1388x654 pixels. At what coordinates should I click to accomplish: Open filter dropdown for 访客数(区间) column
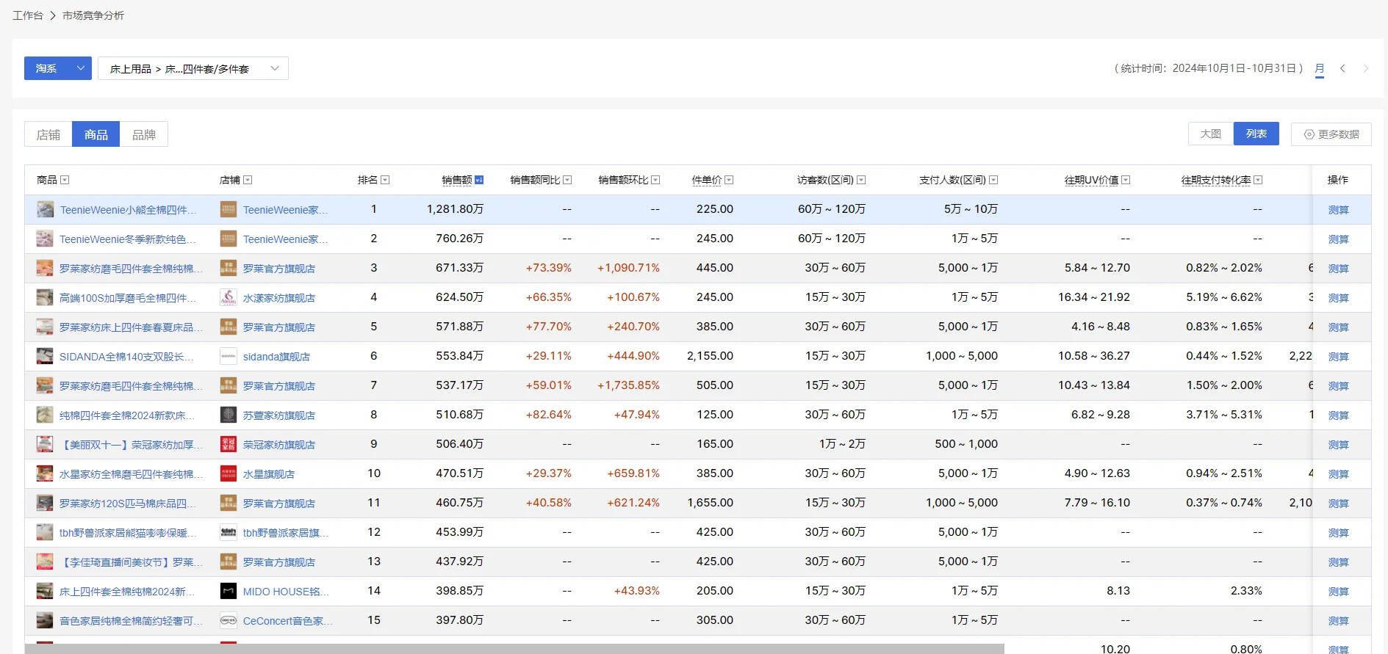(861, 180)
